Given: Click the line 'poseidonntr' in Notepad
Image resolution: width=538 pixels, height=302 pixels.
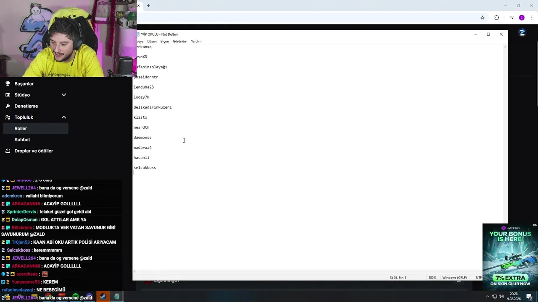Looking at the screenshot, I should (146, 77).
